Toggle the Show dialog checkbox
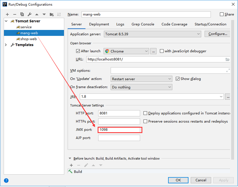The width and height of the screenshot is (238, 187). (x=177, y=79)
